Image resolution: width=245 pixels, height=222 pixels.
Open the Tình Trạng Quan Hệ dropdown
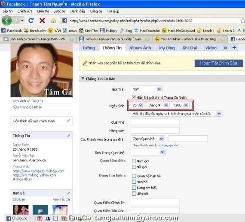coord(148,152)
